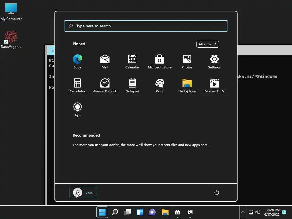Click the Pinned section heading

click(x=79, y=44)
